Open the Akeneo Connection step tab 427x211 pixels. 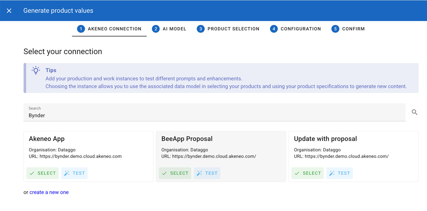(x=109, y=29)
